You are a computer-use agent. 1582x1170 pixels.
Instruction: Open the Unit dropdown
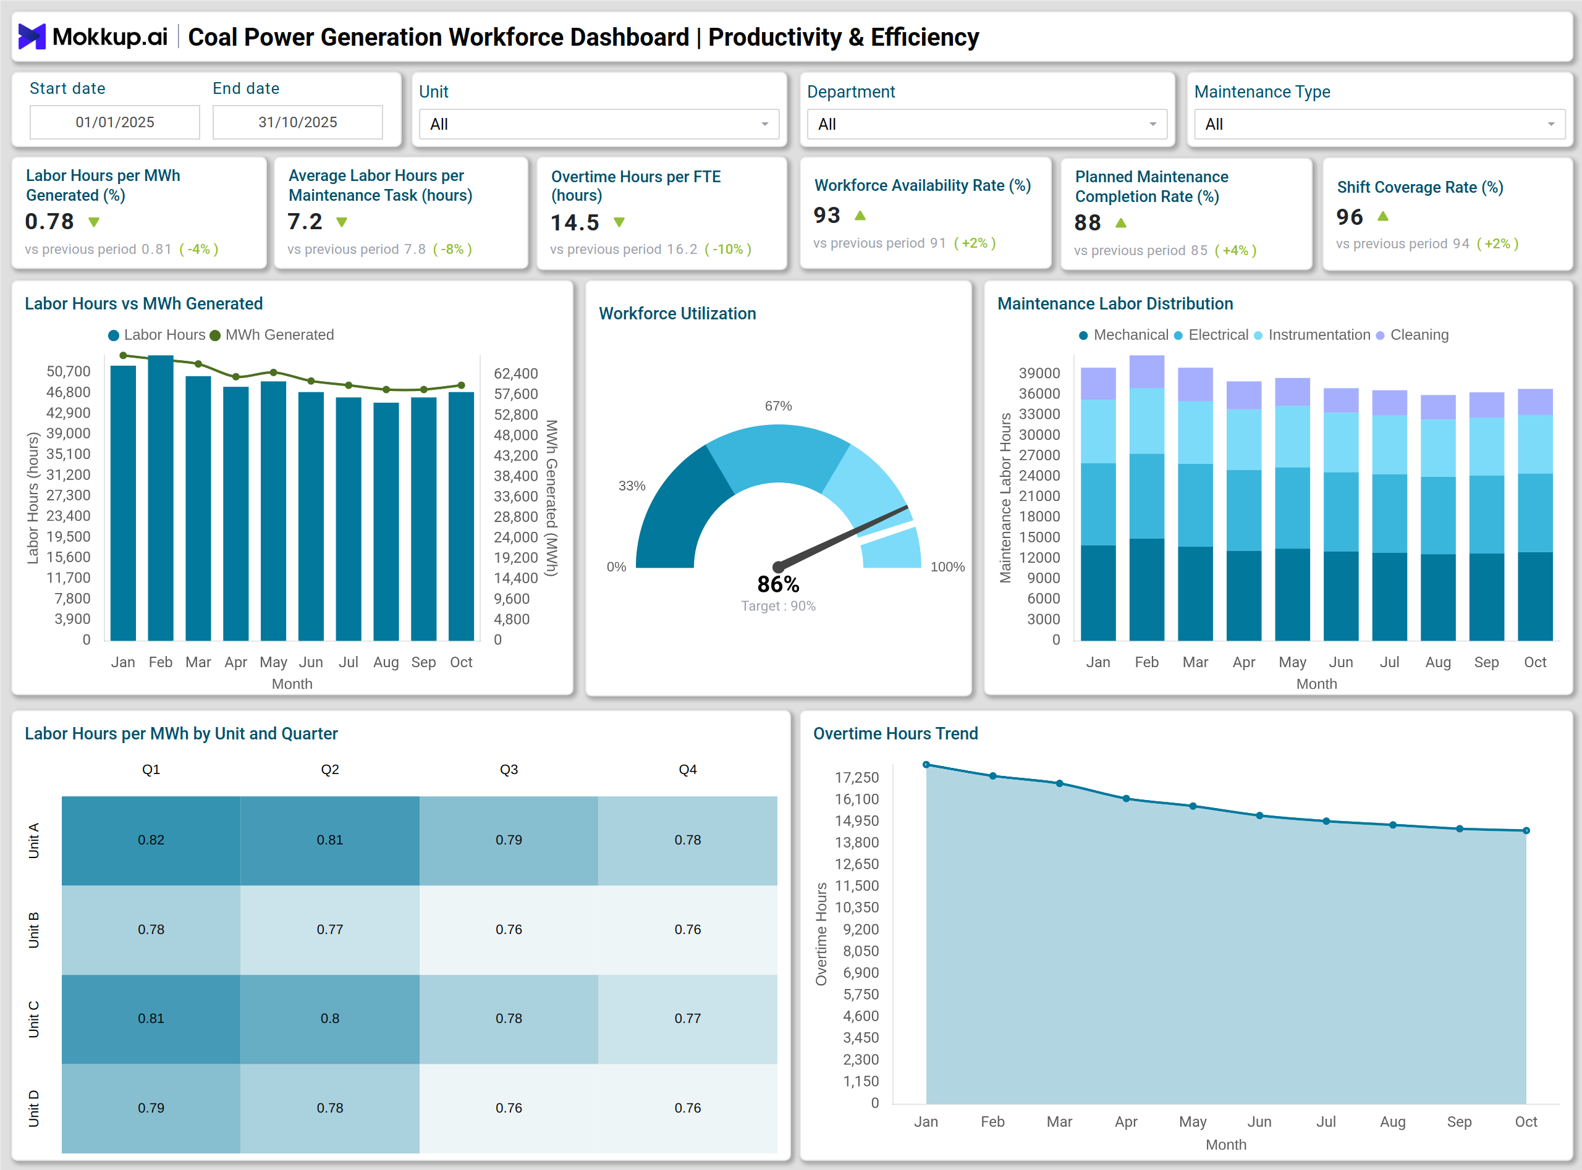599,124
